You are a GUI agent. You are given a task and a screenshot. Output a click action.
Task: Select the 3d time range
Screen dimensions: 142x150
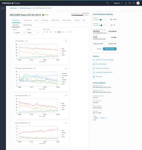(x=63, y=32)
